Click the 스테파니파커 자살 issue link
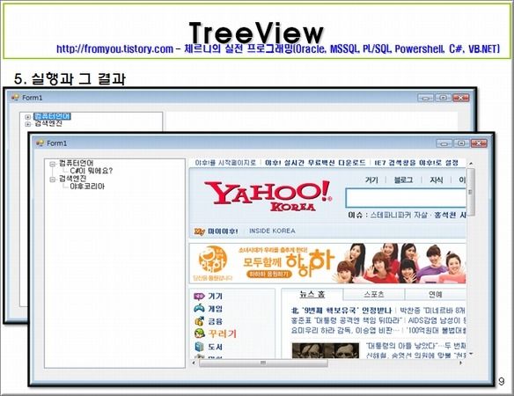The width and height of the screenshot is (514, 396). pos(399,215)
